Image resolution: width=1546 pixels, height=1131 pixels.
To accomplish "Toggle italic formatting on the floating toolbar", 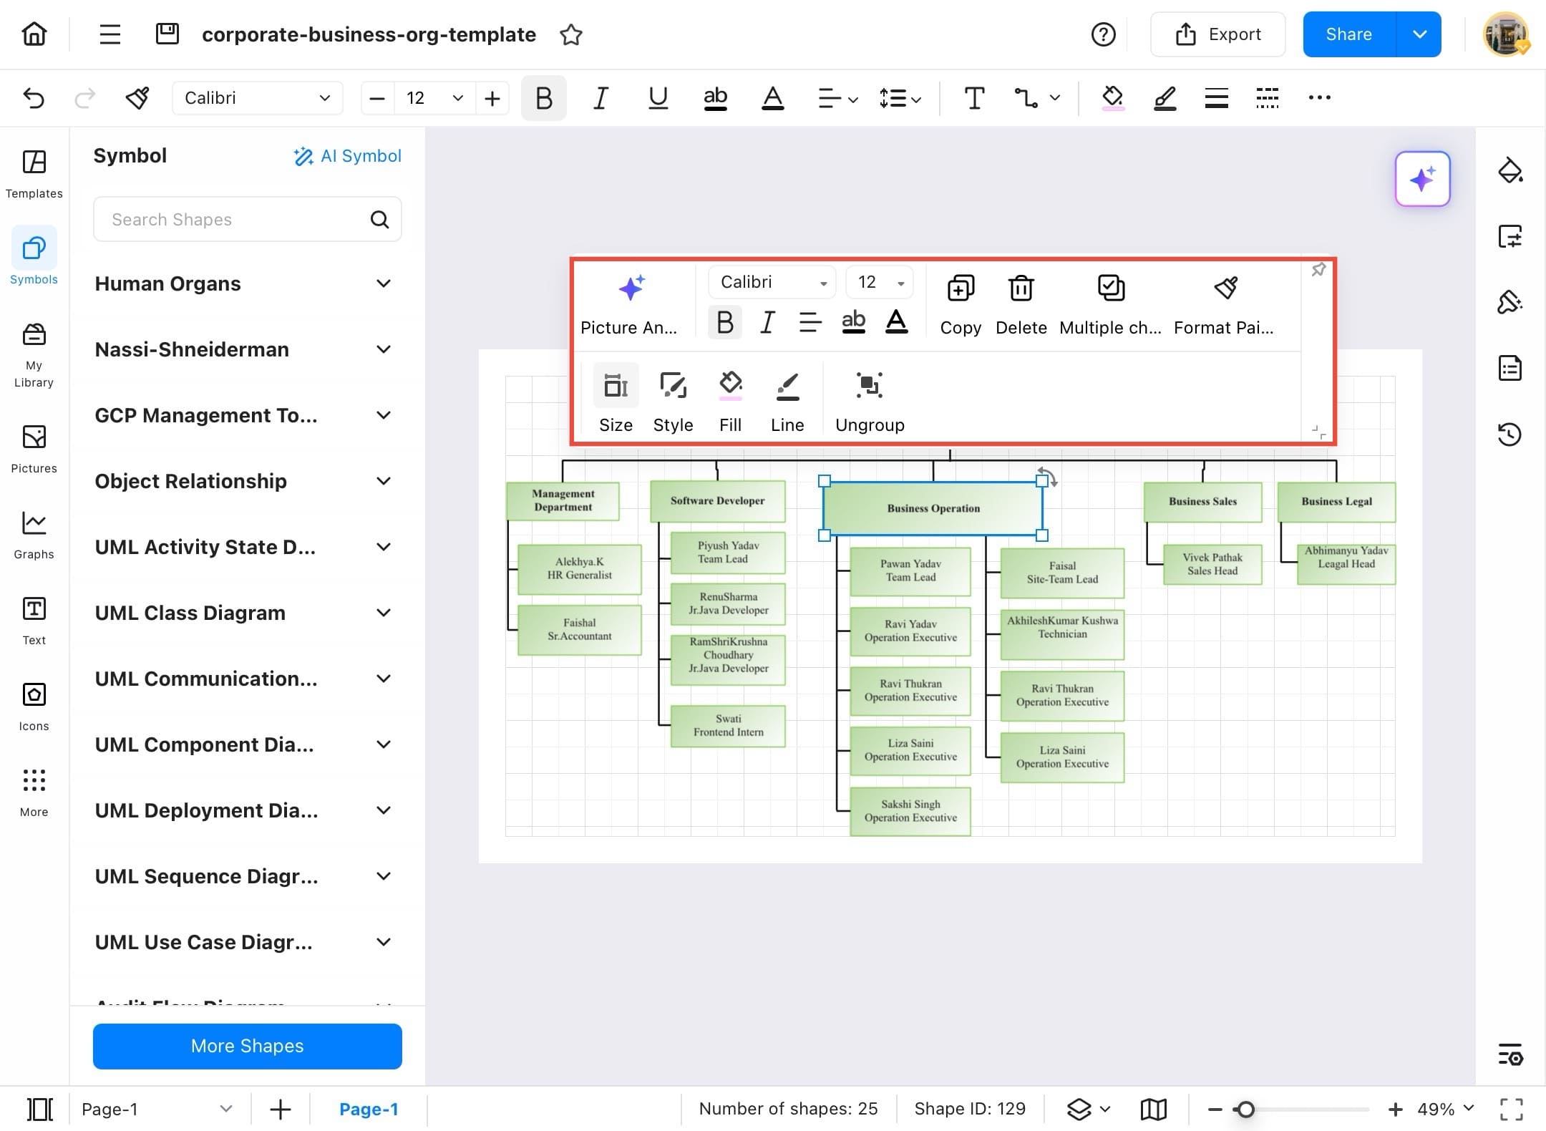I will pyautogui.click(x=767, y=322).
